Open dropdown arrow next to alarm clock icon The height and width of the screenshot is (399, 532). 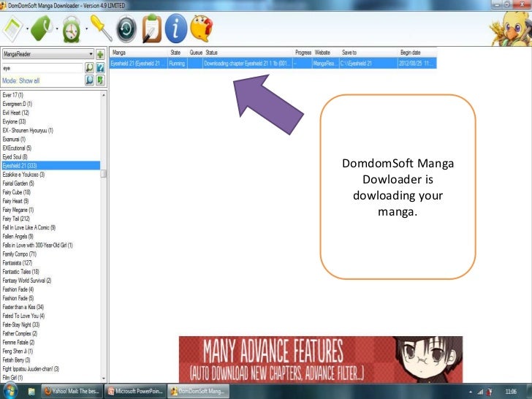point(86,29)
